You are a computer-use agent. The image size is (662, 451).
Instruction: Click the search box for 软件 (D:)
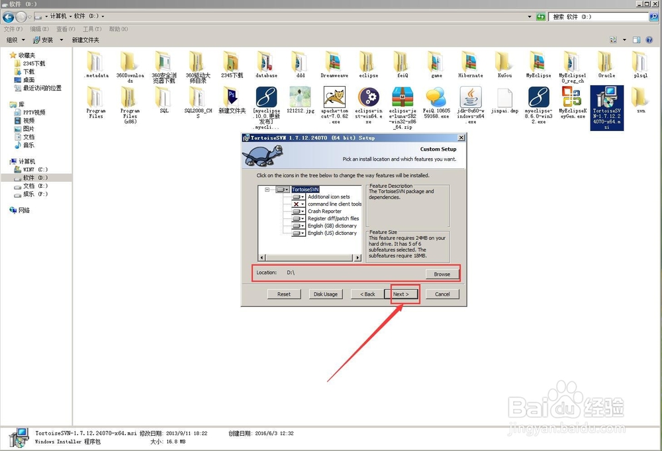[x=598, y=17]
